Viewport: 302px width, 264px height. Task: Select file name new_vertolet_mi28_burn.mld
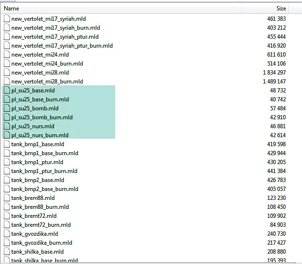point(47,82)
